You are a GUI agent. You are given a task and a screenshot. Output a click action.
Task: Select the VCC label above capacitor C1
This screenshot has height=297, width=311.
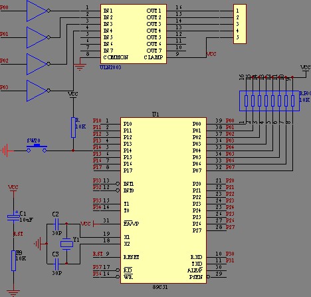[x=13, y=187]
